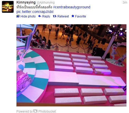Image resolution: width=129 pixels, height=113 pixels.
Task: Open the @Ajkhunying handle
Action: pos(46,3)
